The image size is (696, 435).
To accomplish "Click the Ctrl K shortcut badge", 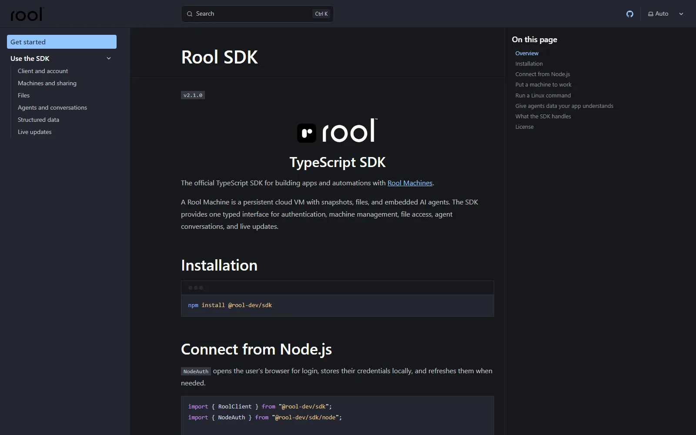I will [321, 14].
